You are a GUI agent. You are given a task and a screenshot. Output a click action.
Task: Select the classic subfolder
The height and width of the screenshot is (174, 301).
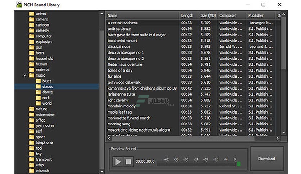coord(57,86)
